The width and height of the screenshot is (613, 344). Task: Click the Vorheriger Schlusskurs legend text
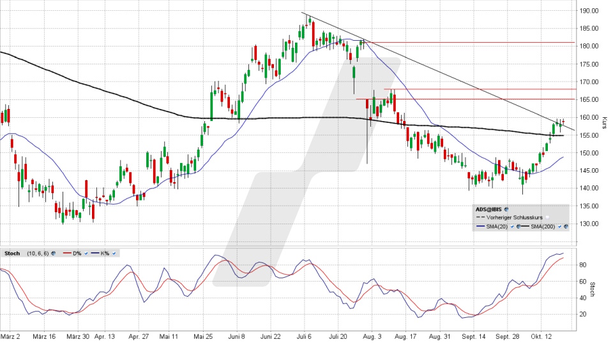pyautogui.click(x=515, y=218)
